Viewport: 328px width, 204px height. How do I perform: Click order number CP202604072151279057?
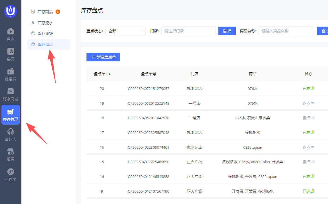pyautogui.click(x=148, y=89)
